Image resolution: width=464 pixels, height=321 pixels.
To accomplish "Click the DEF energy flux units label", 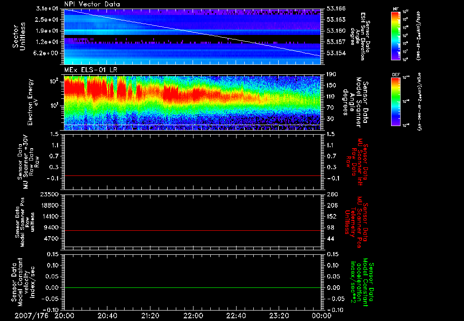I will coord(420,102).
